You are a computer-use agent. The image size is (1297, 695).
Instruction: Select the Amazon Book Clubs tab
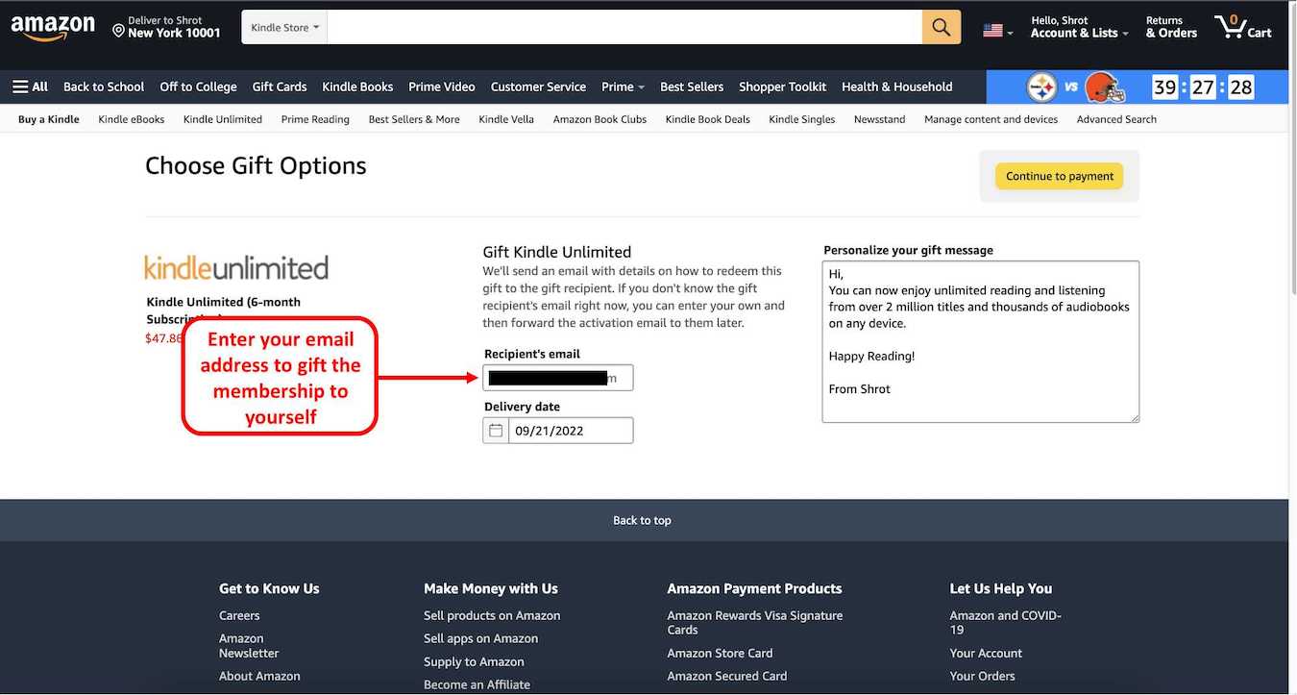(600, 119)
